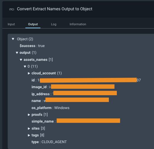Click the os_platform Windows entry
154x149 pixels.
pyautogui.click(x=50, y=108)
